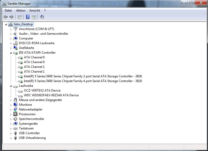Image resolution: width=208 pixels, height=151 pixels.
Task: Open the Aktion menu
Action: (21, 11)
